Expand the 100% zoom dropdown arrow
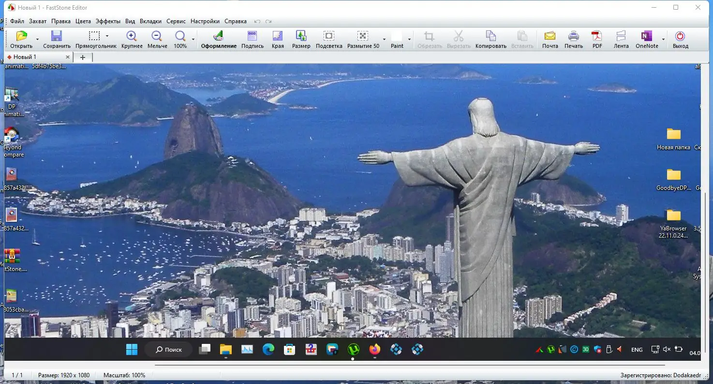This screenshot has width=713, height=384. [x=193, y=39]
